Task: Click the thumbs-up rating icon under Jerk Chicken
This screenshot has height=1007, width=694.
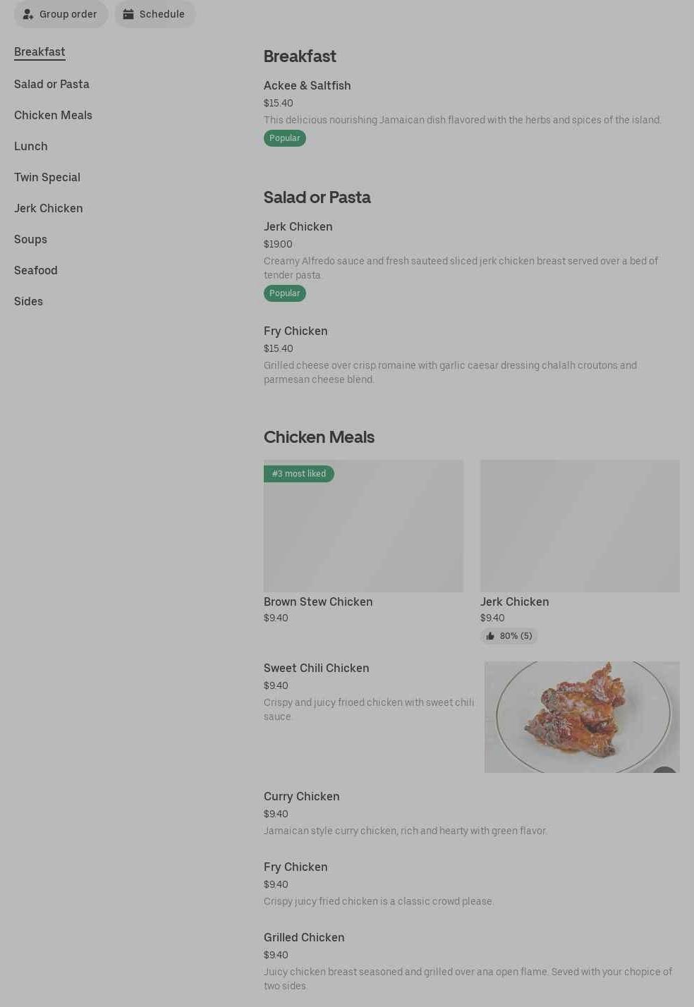Action: pyautogui.click(x=490, y=636)
